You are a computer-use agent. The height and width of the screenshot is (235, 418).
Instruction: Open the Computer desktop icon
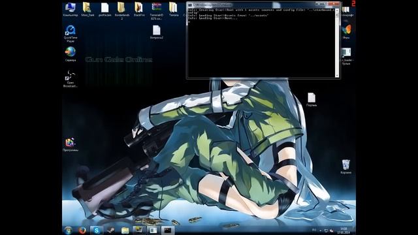click(x=71, y=9)
